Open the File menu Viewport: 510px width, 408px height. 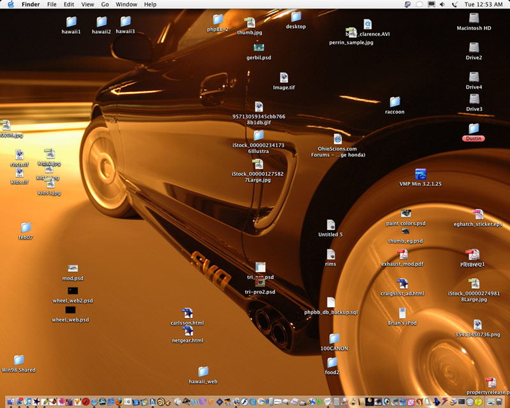point(52,4)
